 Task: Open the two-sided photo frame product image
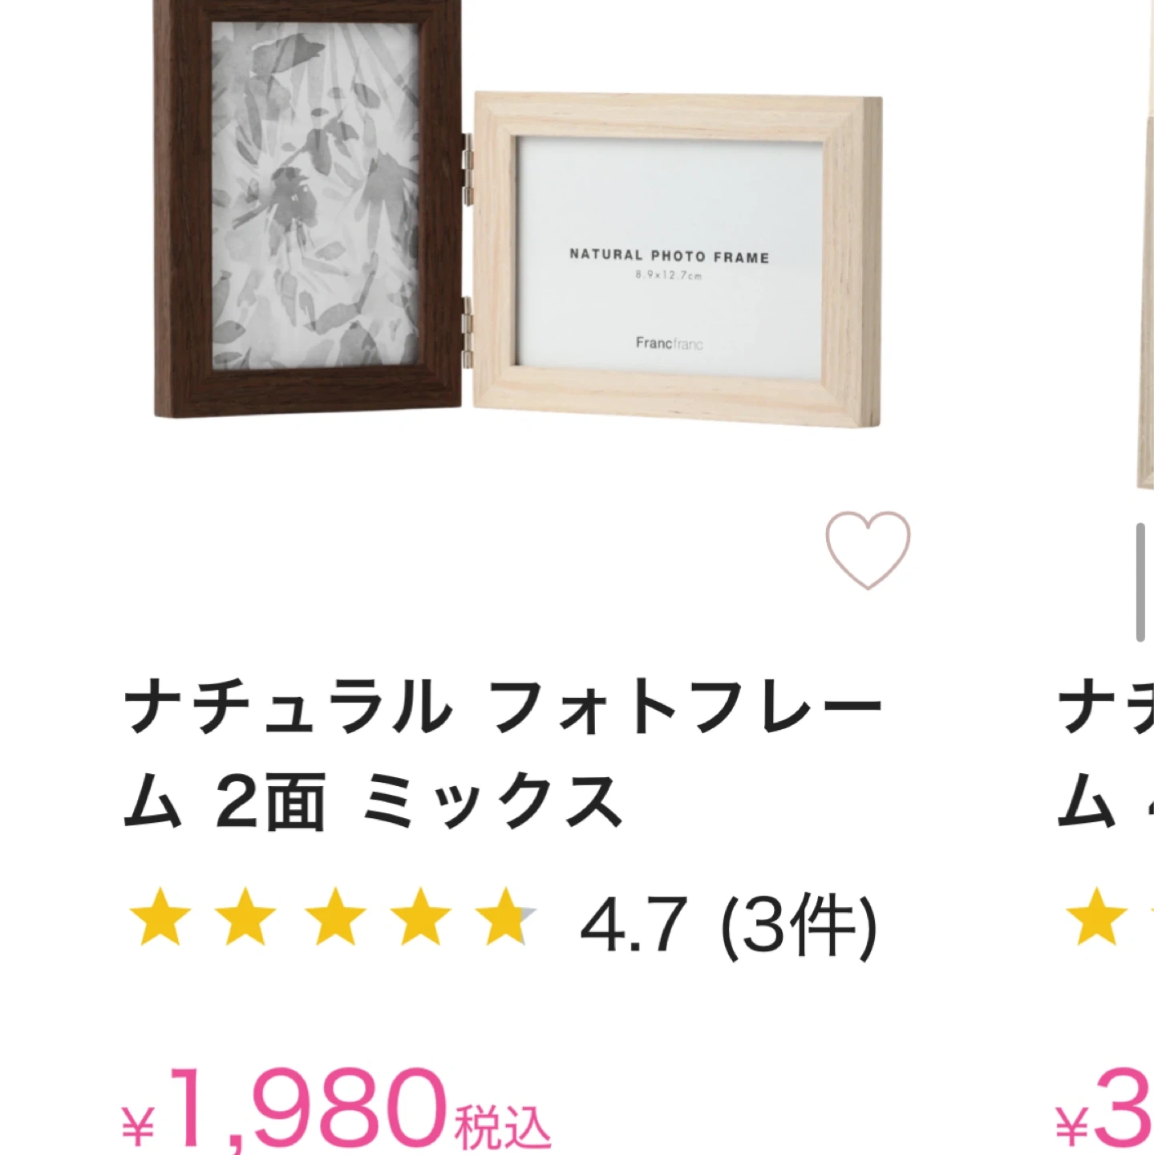[x=518, y=213]
